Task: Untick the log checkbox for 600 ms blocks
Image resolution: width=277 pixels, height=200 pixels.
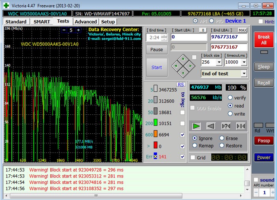Action: (182, 135)
